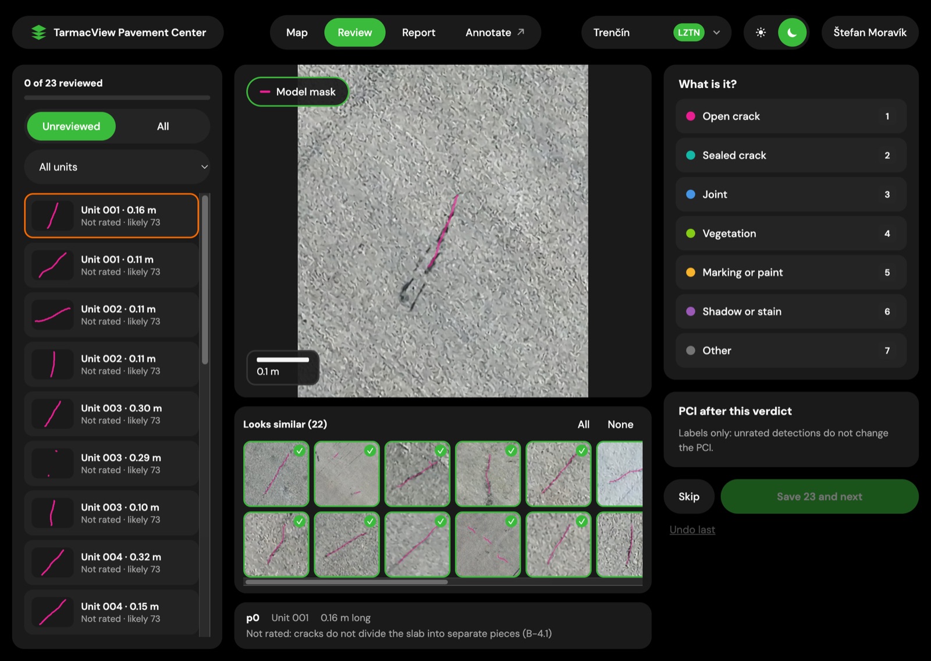Screen dimensions: 931x661
Task: Click the detection list vertical scrollbar
Action: pos(205,280)
